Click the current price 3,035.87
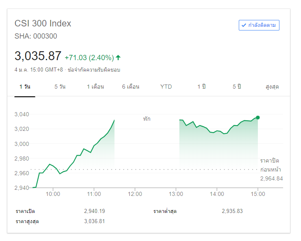Screen dimensions: 301x241 (x=38, y=56)
